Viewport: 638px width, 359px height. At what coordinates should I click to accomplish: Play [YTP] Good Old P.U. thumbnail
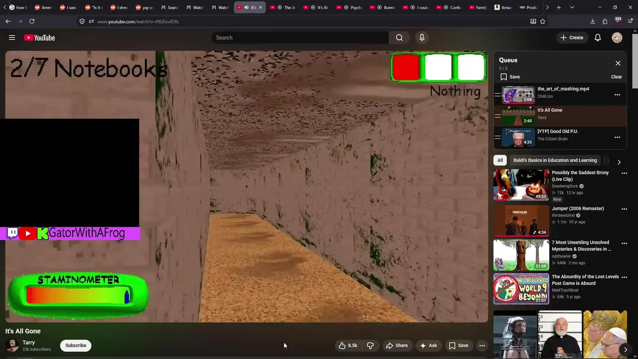point(518,137)
